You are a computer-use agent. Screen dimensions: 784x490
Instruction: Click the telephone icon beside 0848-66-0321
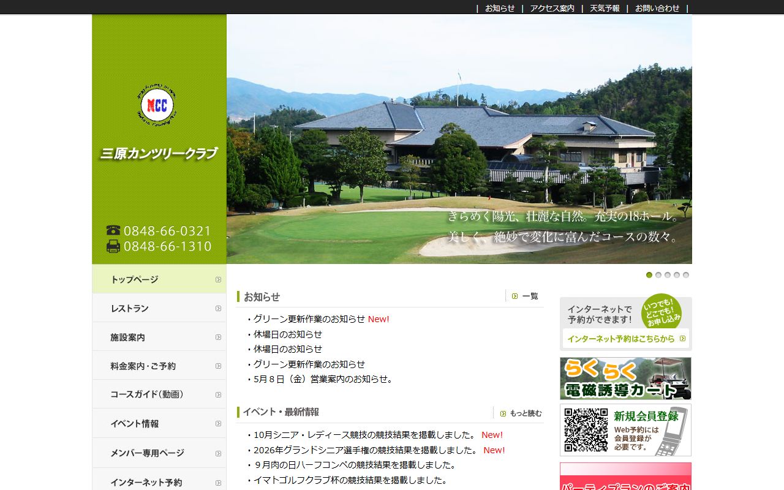(x=113, y=231)
